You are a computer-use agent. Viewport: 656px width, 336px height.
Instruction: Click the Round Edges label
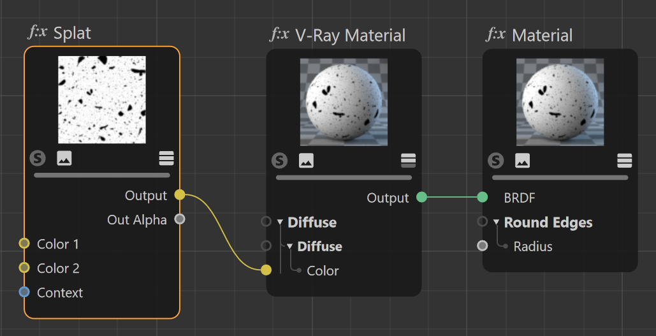(x=548, y=222)
